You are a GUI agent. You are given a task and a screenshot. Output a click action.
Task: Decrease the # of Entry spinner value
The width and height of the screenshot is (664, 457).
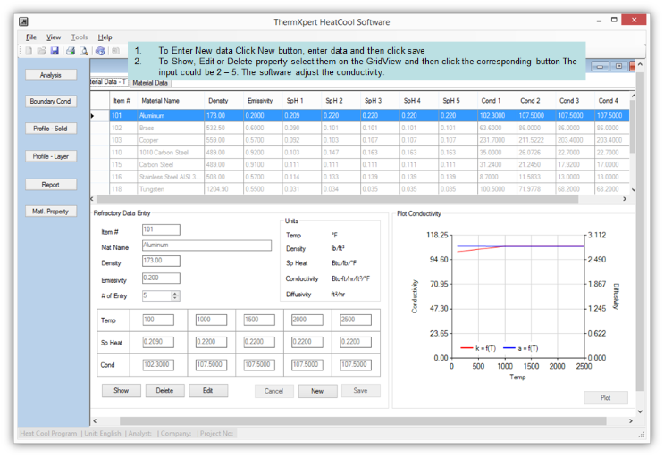pyautogui.click(x=175, y=298)
